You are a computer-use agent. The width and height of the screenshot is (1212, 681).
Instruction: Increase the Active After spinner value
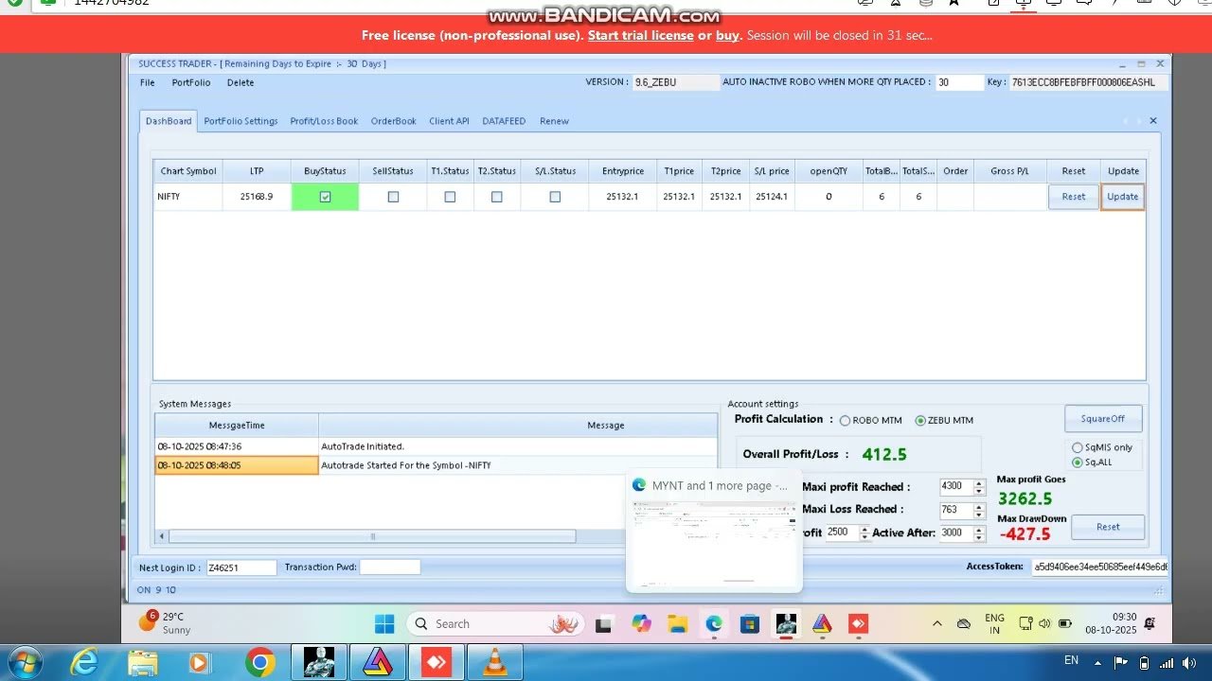click(x=979, y=529)
